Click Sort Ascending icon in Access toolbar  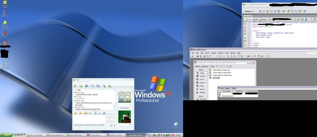(232, 56)
